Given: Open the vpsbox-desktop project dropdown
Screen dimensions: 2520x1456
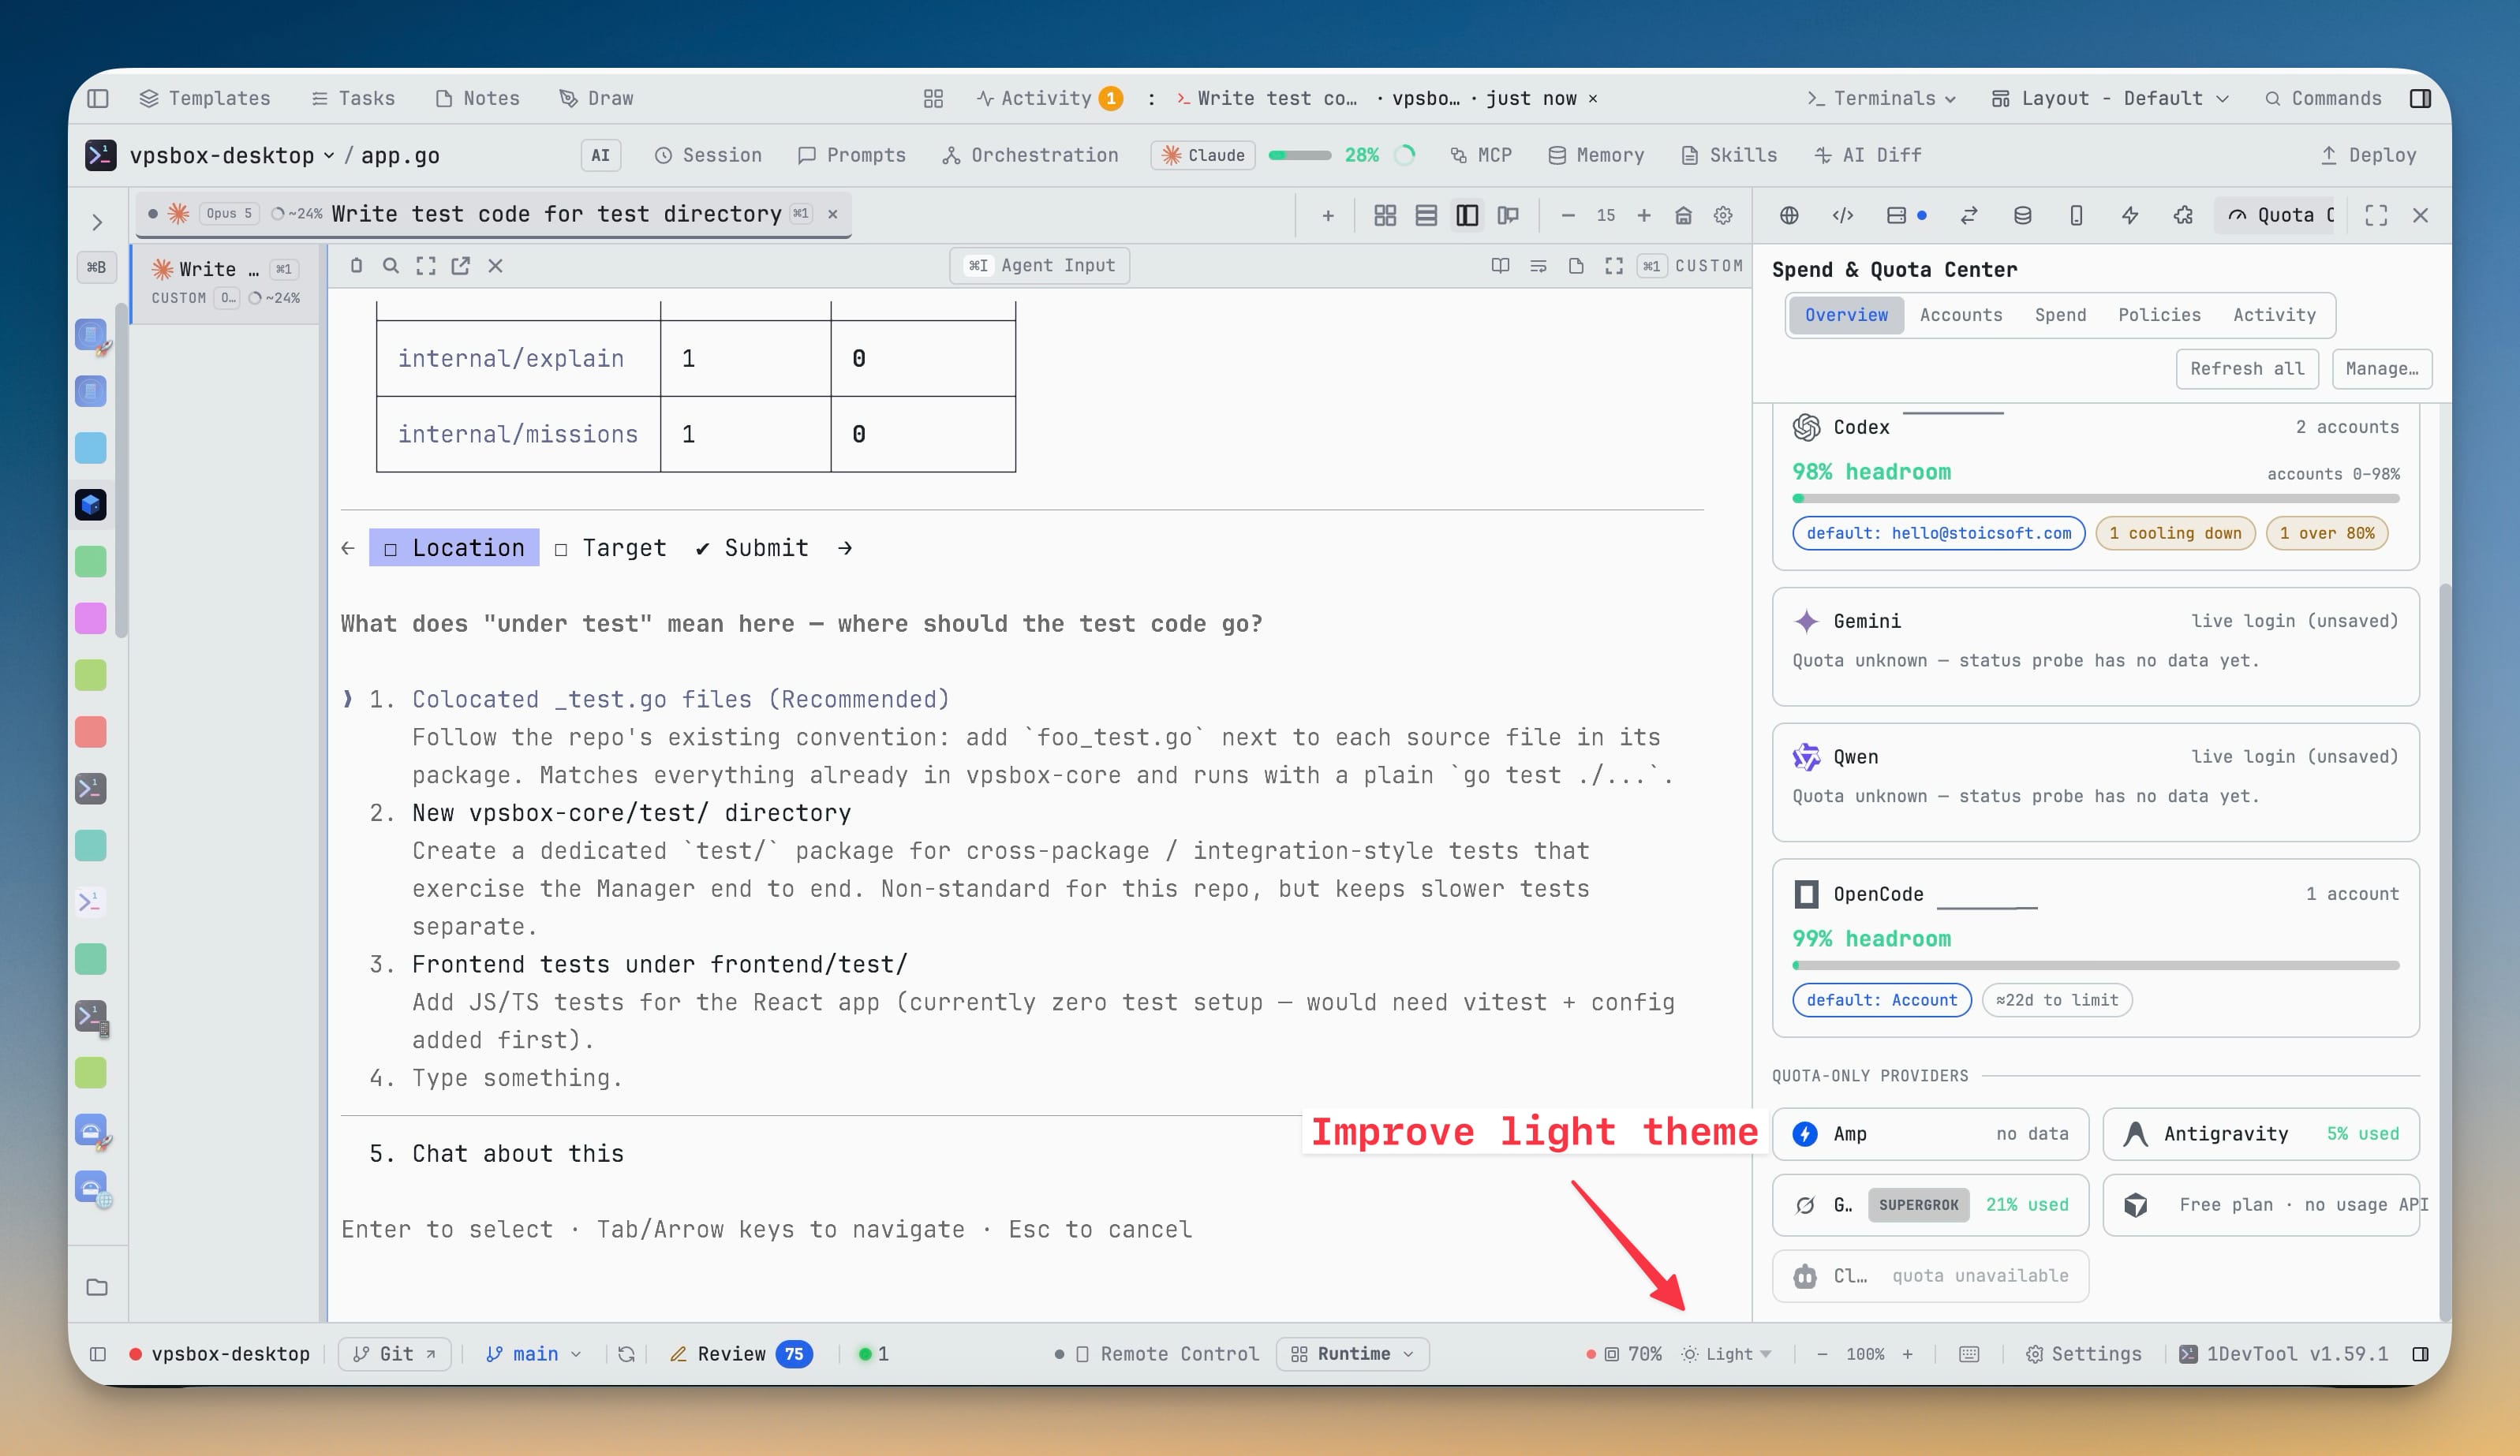Looking at the screenshot, I should (x=231, y=155).
